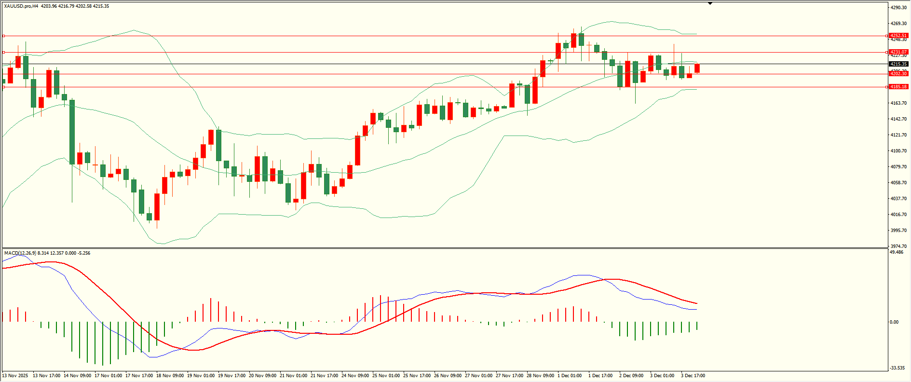Click the XAUUSD.pro,H4 chart title

pos(21,6)
